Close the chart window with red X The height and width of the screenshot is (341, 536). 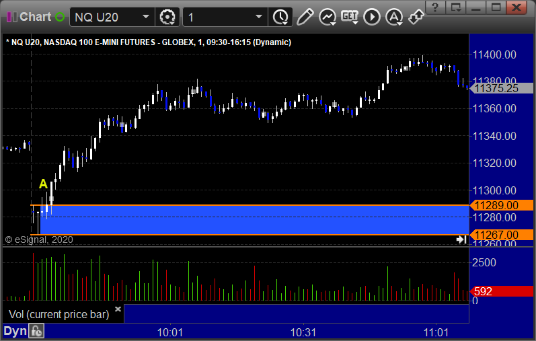point(516,7)
